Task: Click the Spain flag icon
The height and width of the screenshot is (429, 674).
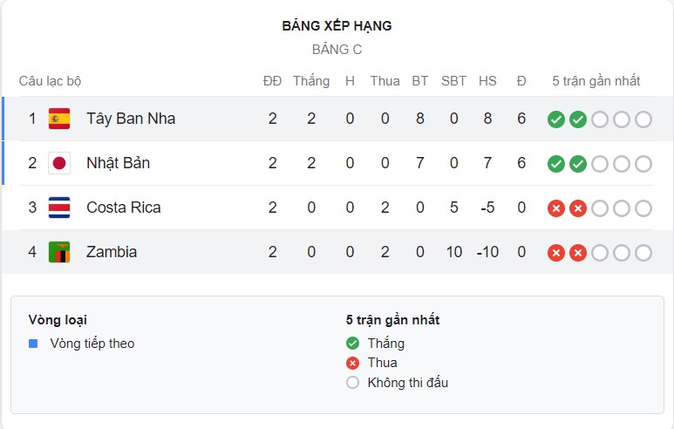Action: tap(59, 119)
